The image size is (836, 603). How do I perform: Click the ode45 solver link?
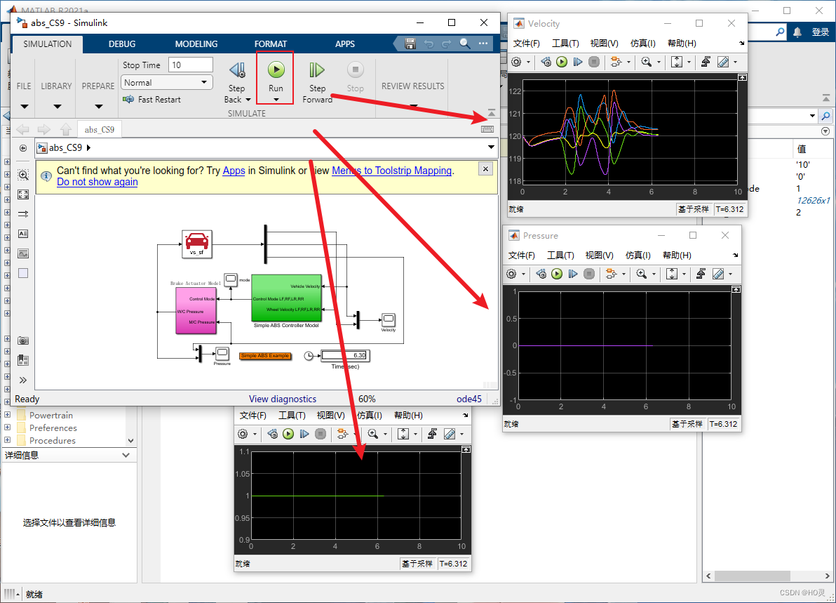469,399
